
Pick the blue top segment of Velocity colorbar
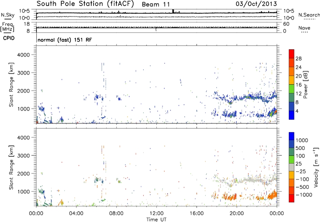[x=292, y=136]
